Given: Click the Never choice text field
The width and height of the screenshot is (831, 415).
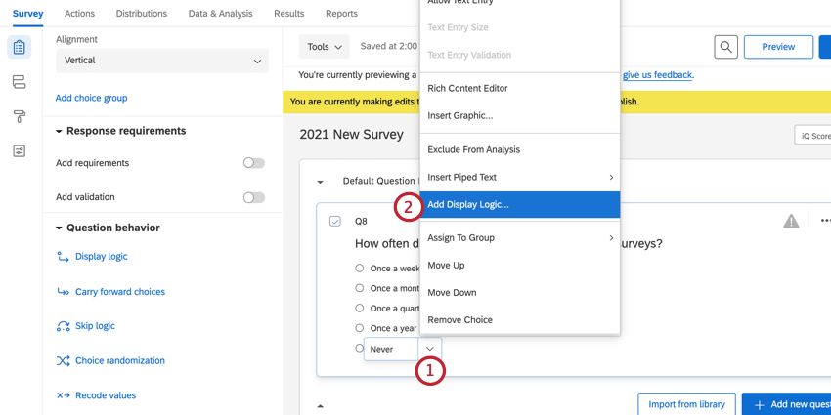Looking at the screenshot, I should pos(391,349).
